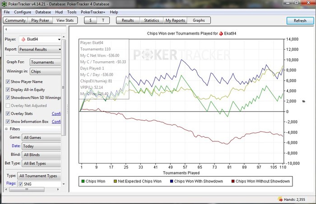Toggle the Overlay Net Adjusted checkbox

click(8, 105)
